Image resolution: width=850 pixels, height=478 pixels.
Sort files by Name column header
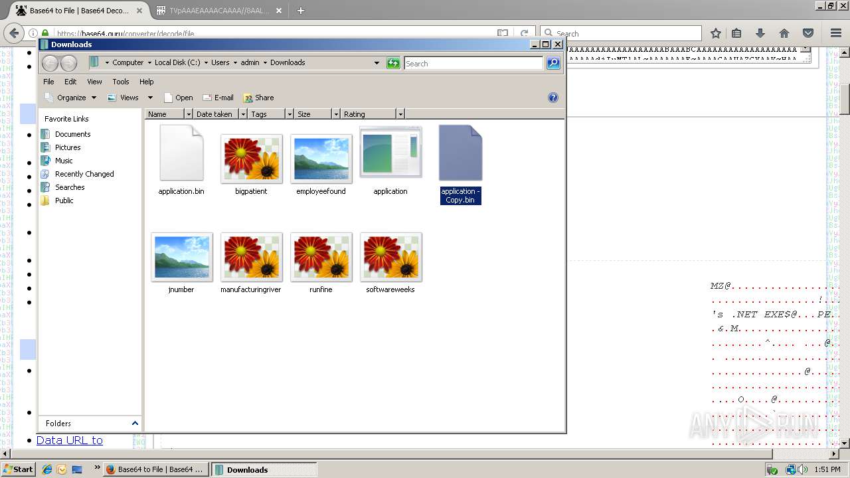coord(165,114)
